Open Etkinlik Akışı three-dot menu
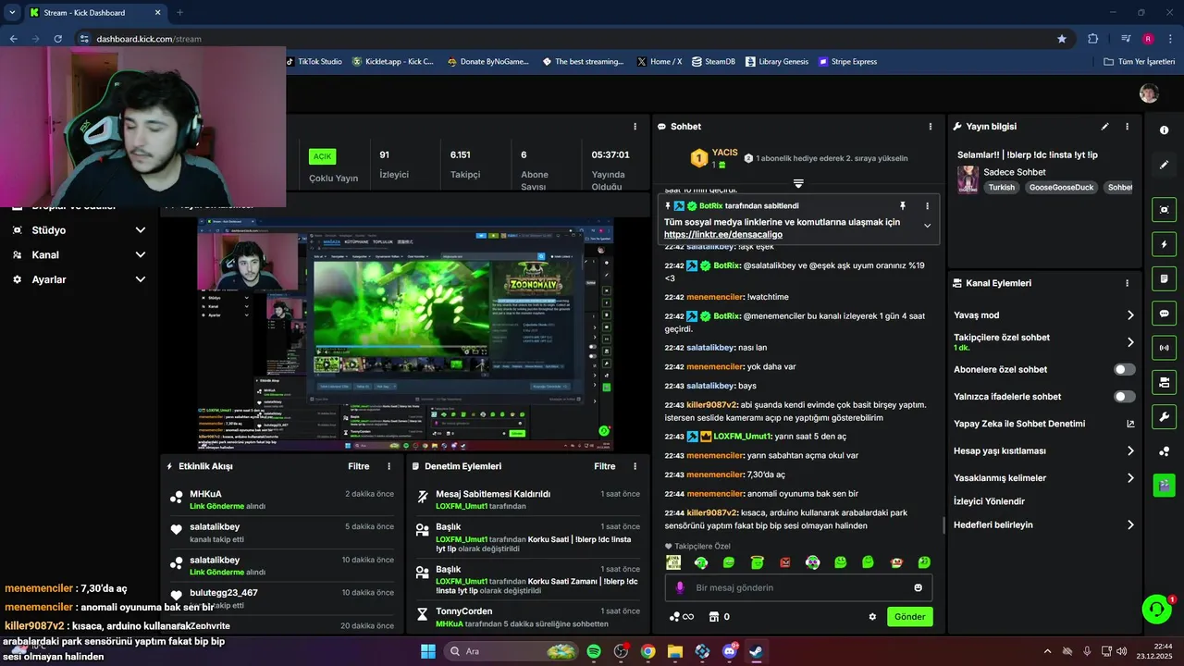Screen dimensions: 1184x666 pos(388,466)
